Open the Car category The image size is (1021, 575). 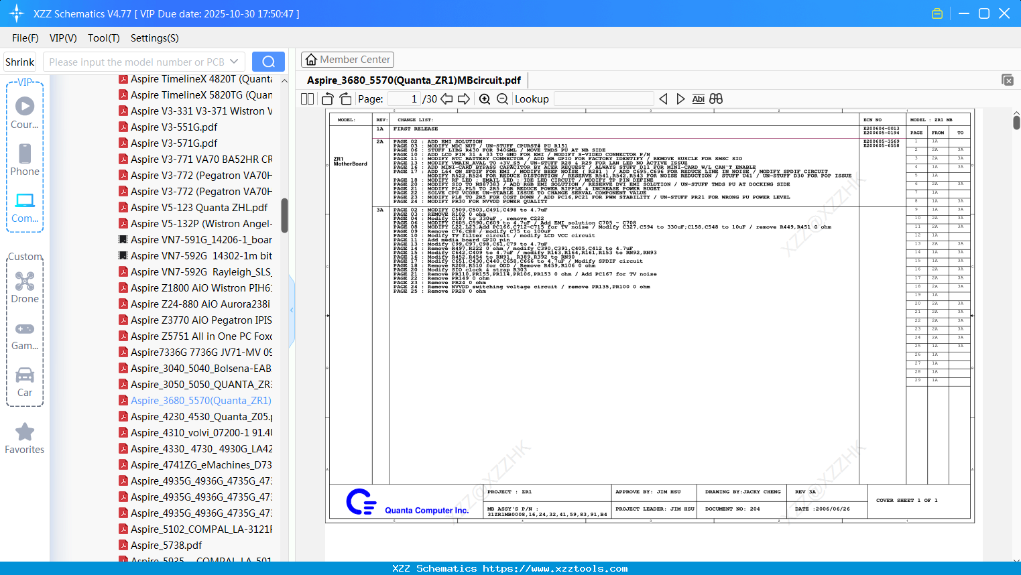point(25,381)
